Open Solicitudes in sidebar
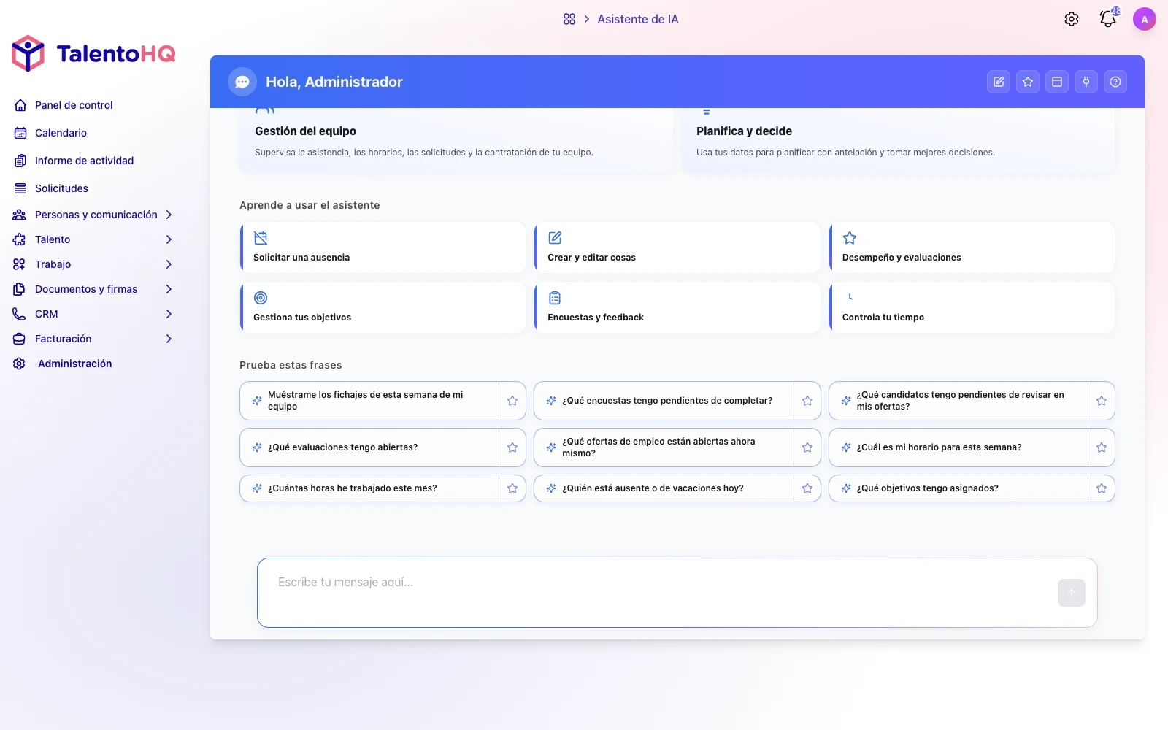1168x730 pixels. pos(61,188)
